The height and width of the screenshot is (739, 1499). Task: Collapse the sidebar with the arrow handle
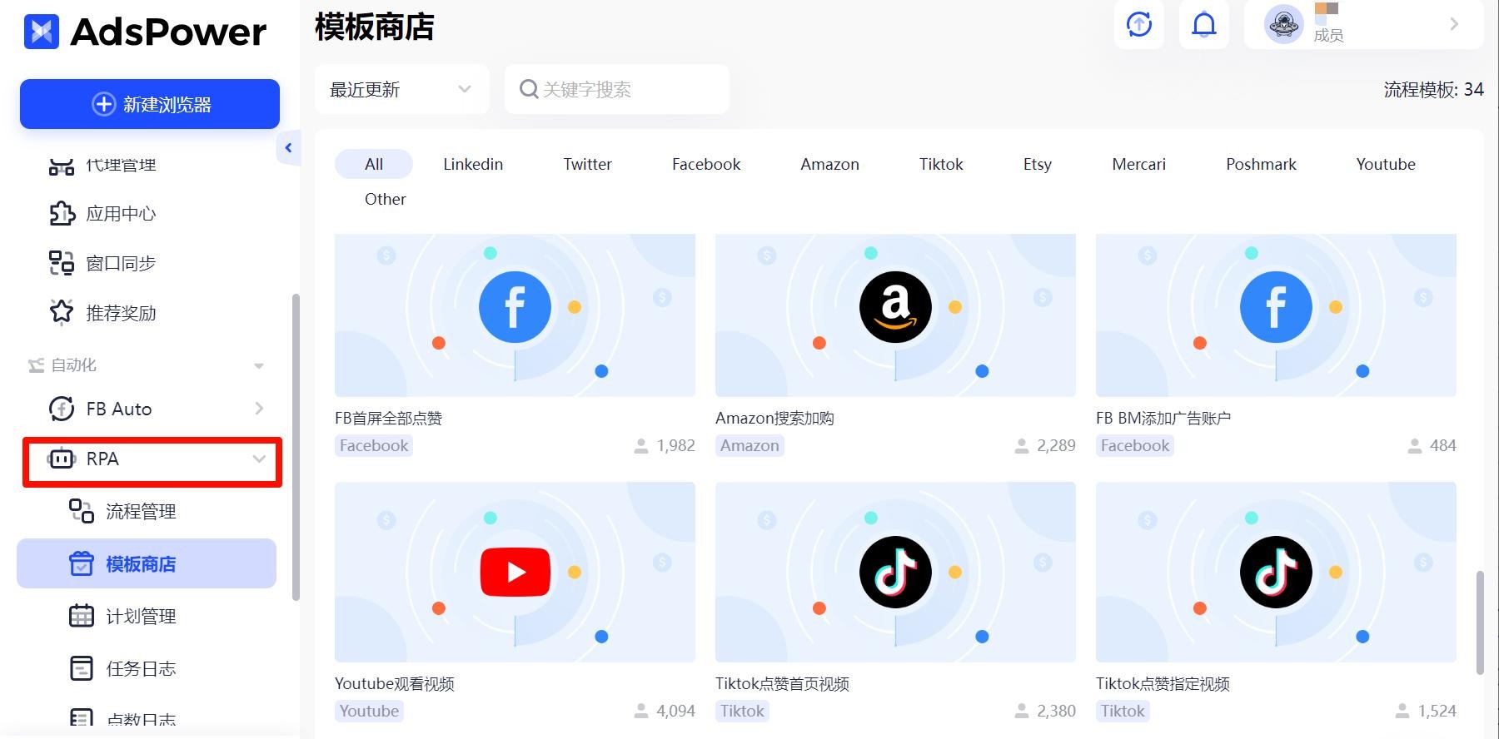click(x=288, y=148)
